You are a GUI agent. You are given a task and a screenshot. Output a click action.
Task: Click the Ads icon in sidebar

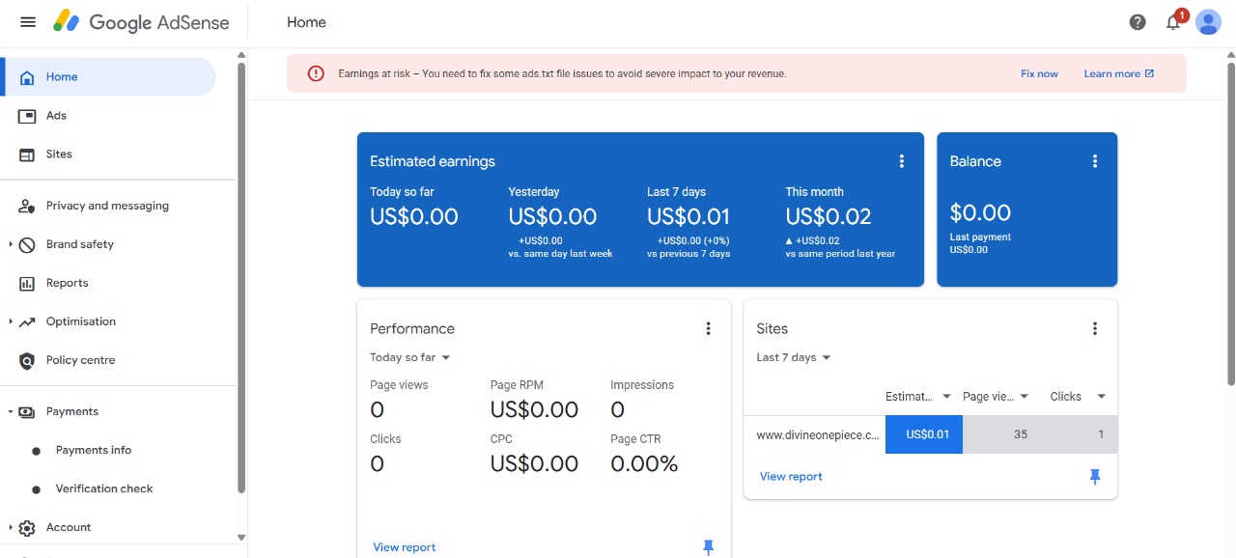27,116
